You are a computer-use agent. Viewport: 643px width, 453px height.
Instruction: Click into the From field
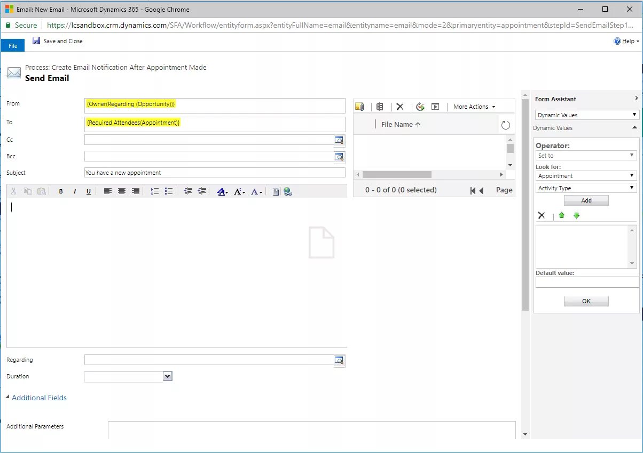click(x=215, y=106)
